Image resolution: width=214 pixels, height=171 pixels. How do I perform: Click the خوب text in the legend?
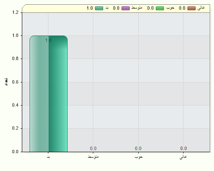click(x=170, y=8)
